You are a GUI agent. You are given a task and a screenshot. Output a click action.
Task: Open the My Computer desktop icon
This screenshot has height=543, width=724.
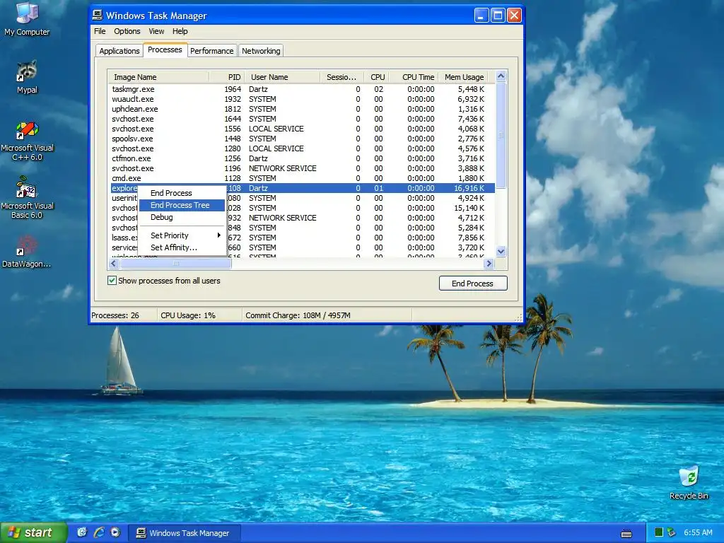27,18
